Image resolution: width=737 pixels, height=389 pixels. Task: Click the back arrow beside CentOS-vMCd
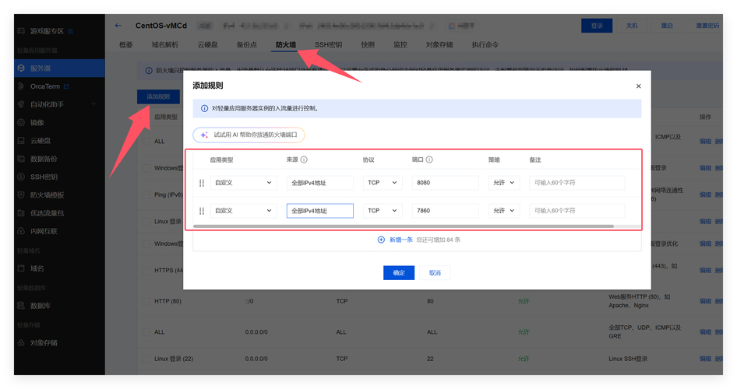pos(118,26)
